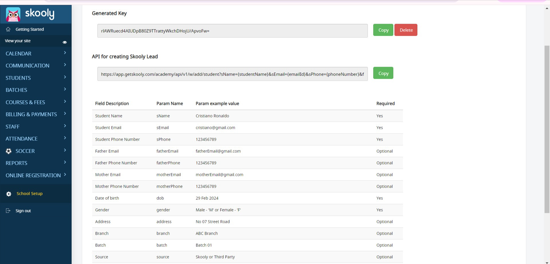Open the COMMUNICATION menu
550x264 pixels.
pos(27,66)
